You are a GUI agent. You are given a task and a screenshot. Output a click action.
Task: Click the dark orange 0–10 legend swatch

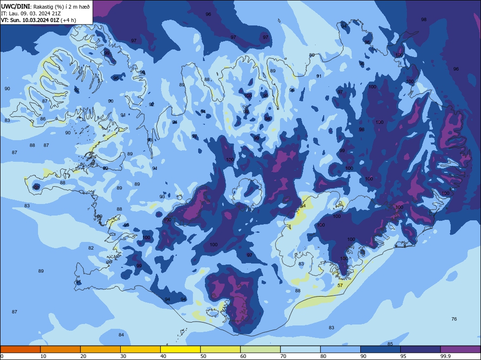coord(20,349)
